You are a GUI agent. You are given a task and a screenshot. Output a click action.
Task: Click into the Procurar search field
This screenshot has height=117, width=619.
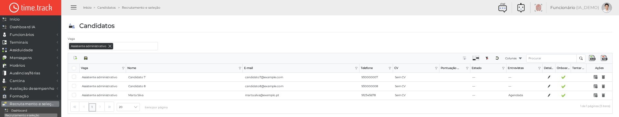point(551,58)
